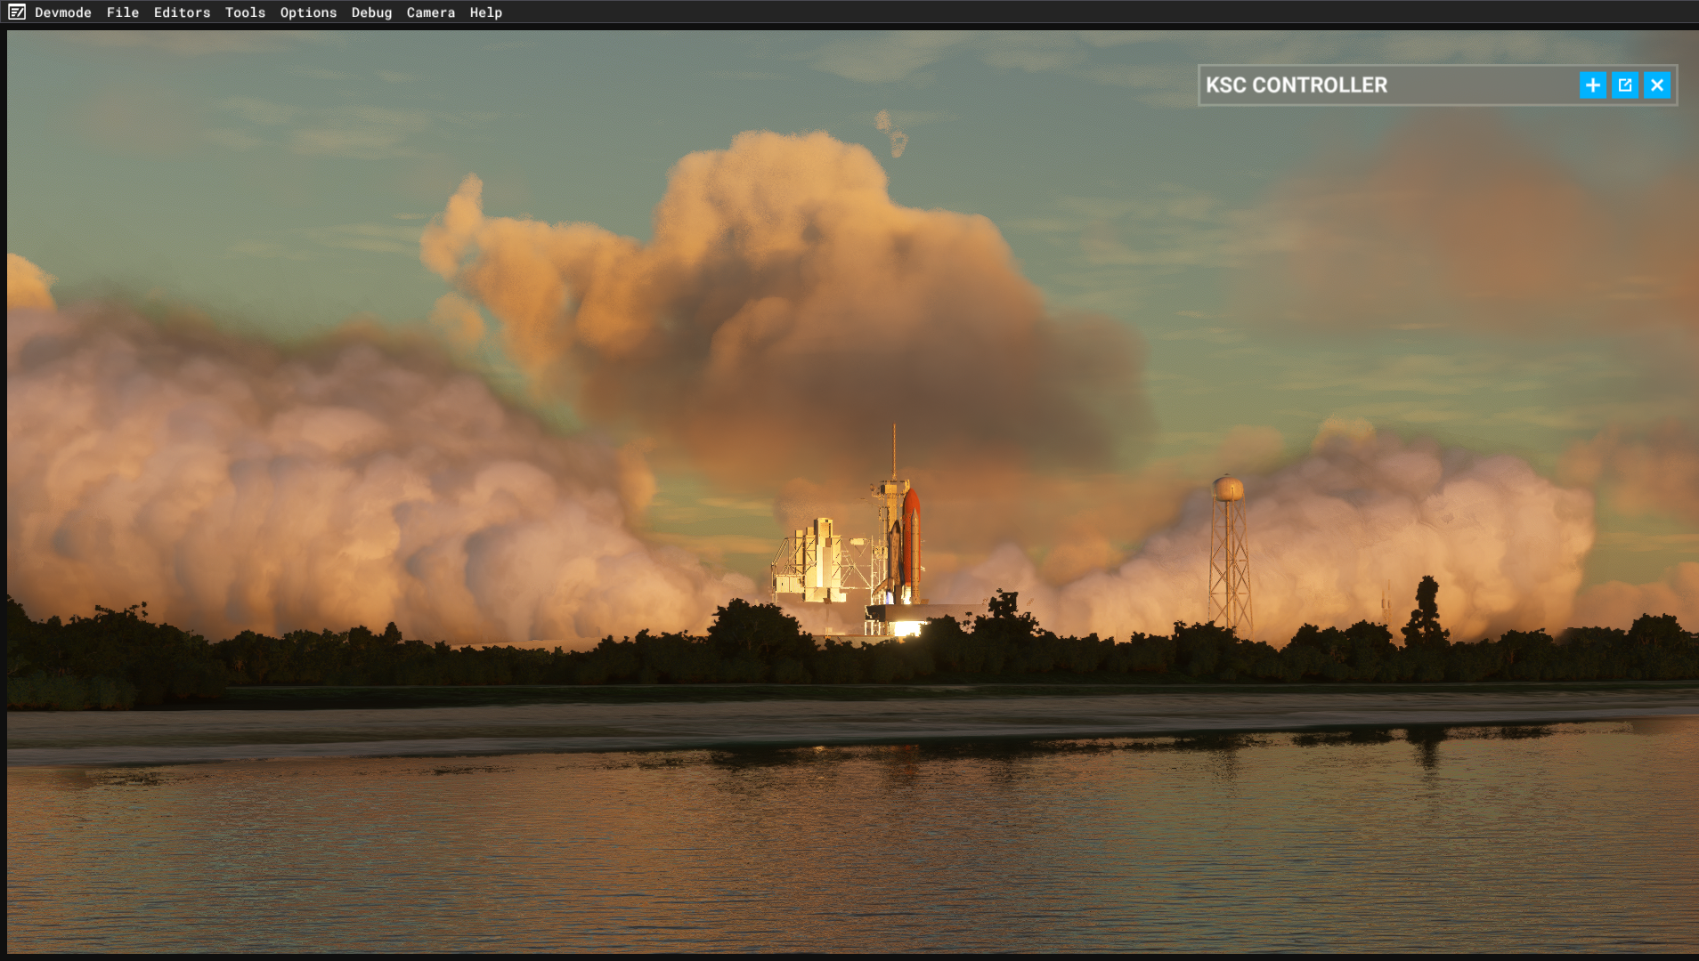Open the Camera menu

pyautogui.click(x=430, y=12)
